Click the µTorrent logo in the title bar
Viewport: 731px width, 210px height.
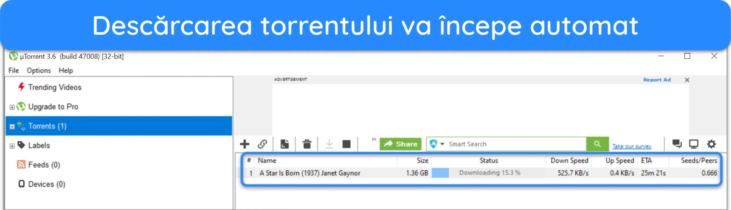pos(13,56)
